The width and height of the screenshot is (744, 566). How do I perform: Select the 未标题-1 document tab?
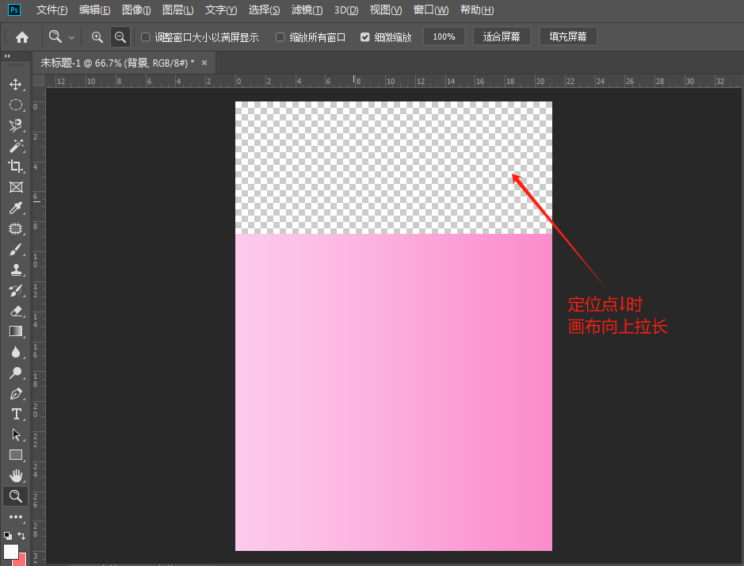tap(117, 63)
